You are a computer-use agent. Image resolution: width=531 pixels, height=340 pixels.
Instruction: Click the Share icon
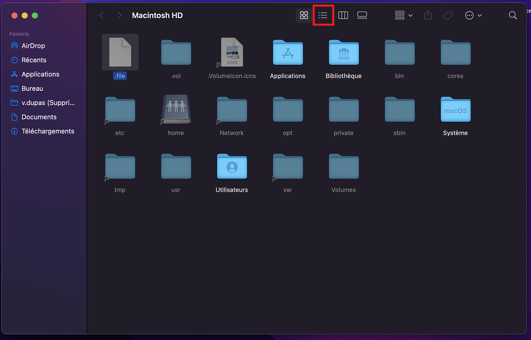(x=428, y=15)
